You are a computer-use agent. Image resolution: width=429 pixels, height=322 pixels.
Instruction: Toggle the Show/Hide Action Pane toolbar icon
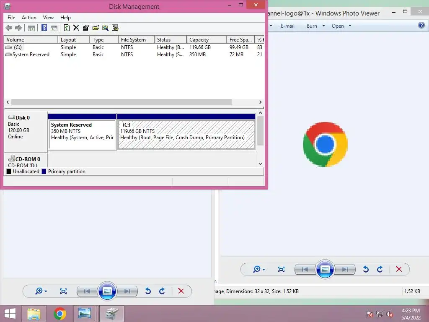click(x=54, y=28)
